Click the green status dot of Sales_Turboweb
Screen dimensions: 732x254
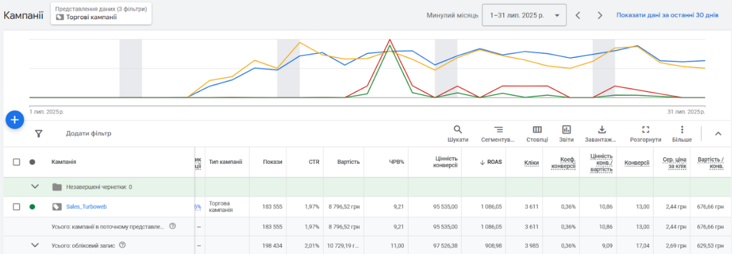click(32, 207)
